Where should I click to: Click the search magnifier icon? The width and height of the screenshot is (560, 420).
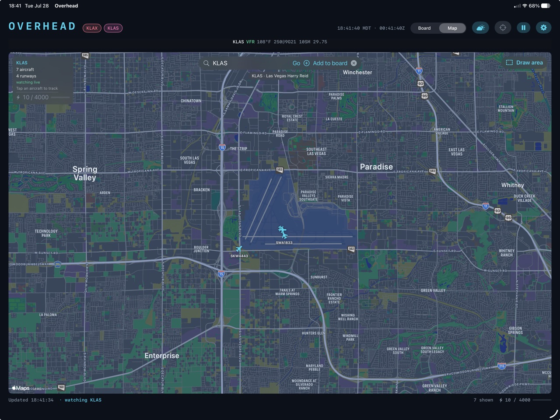[x=206, y=63]
